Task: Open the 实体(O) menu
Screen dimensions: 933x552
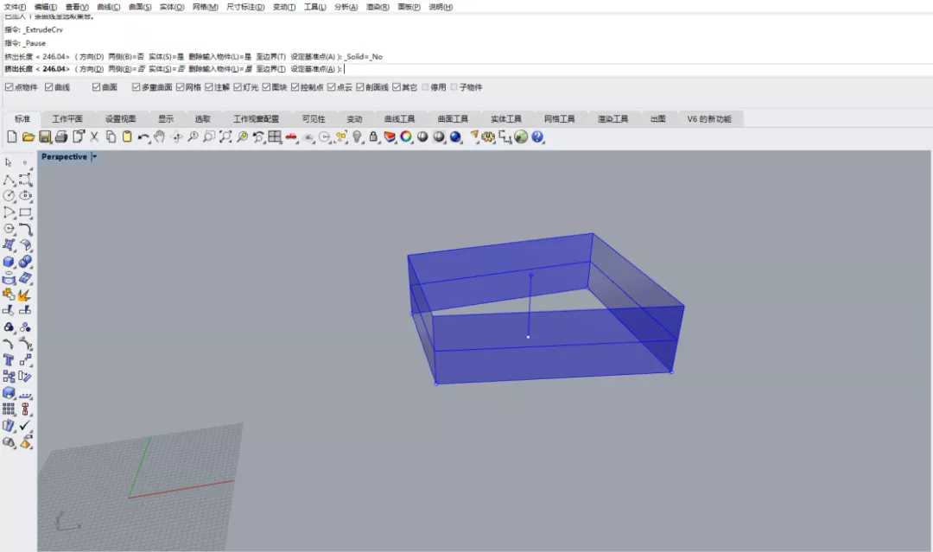Action: tap(172, 7)
